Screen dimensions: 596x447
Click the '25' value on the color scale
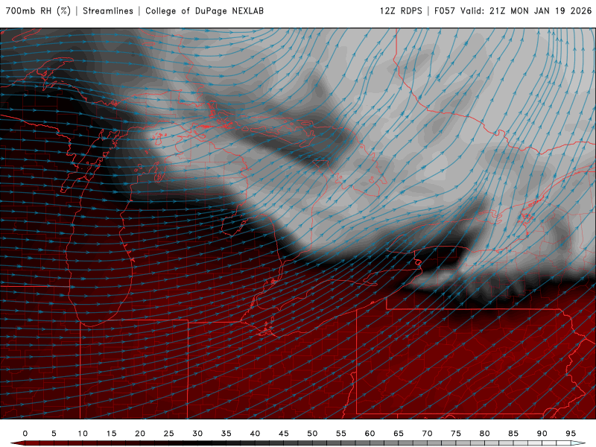tap(169, 434)
